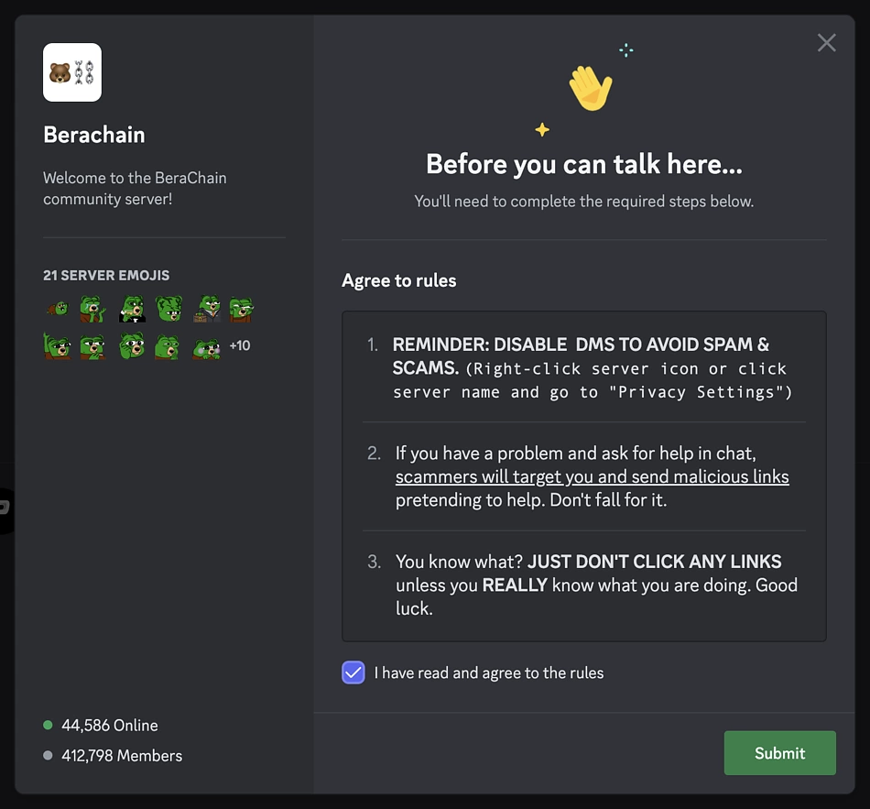Click the "Before you can talk here..." heading
Screen dimensions: 870x809
[x=584, y=164]
